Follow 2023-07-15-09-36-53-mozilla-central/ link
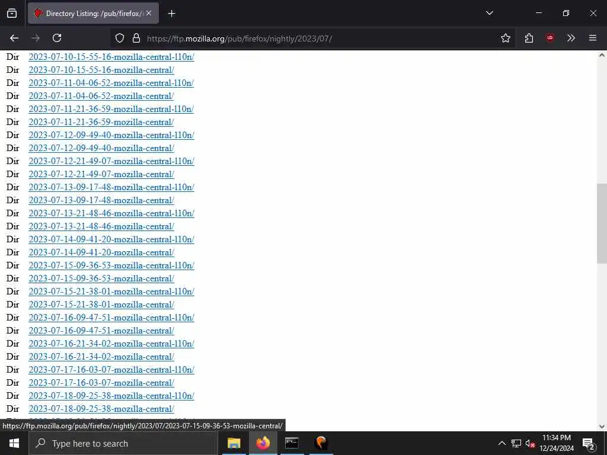 101,278
